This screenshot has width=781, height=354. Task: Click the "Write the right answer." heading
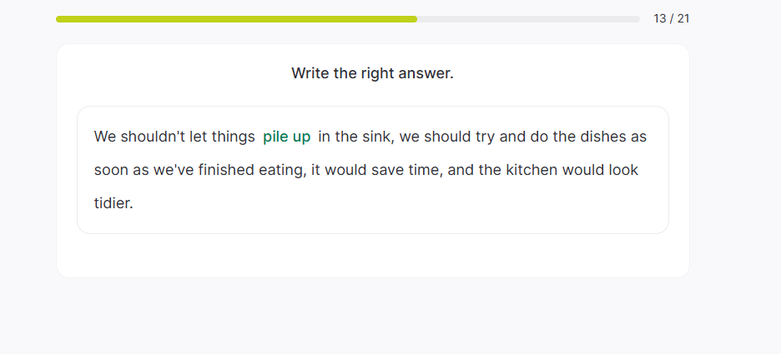[x=372, y=73]
